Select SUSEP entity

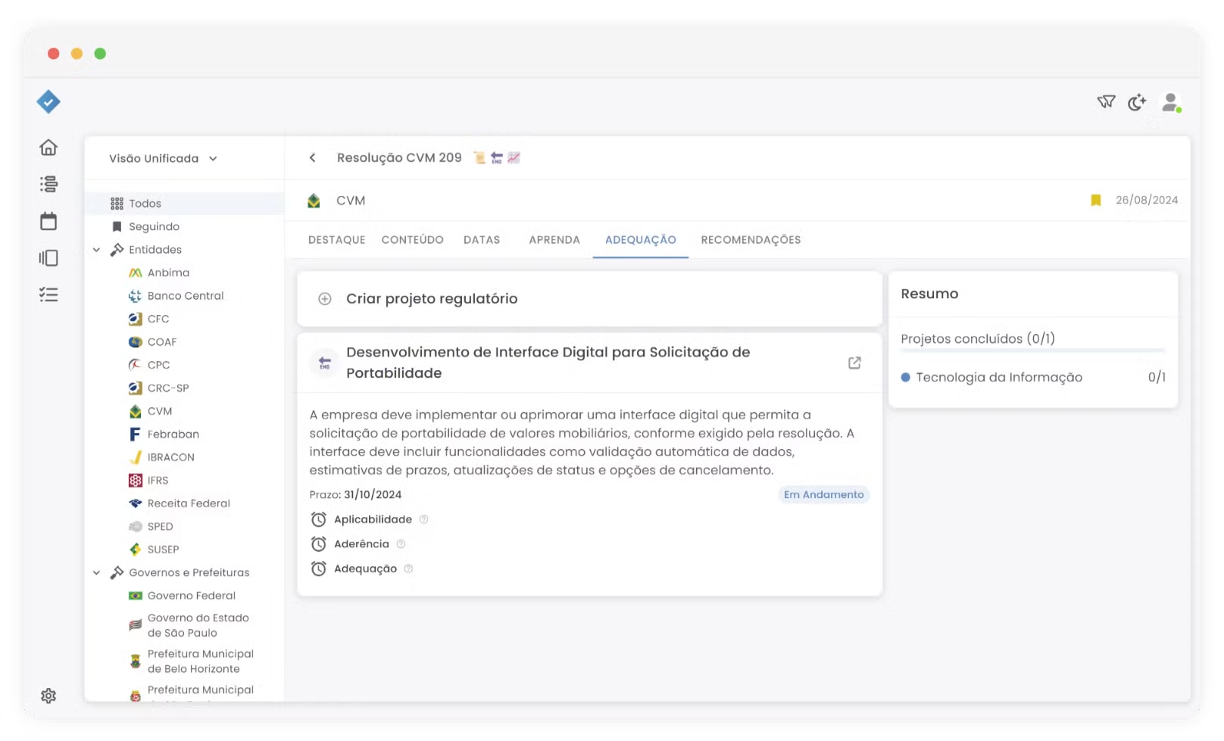[x=163, y=550]
